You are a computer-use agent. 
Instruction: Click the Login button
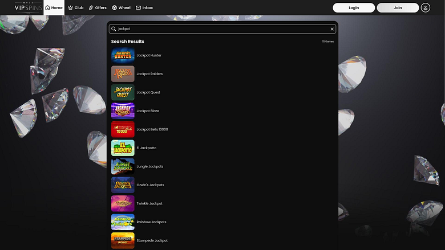pos(354,7)
